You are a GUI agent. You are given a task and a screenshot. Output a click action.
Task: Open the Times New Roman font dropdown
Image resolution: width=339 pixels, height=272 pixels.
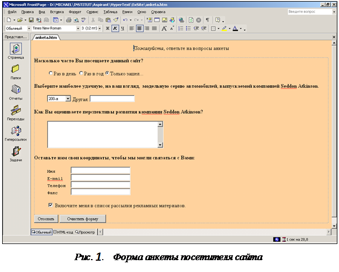[78, 29]
